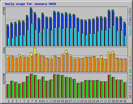Select weekend day label 12

pos(51,101)
